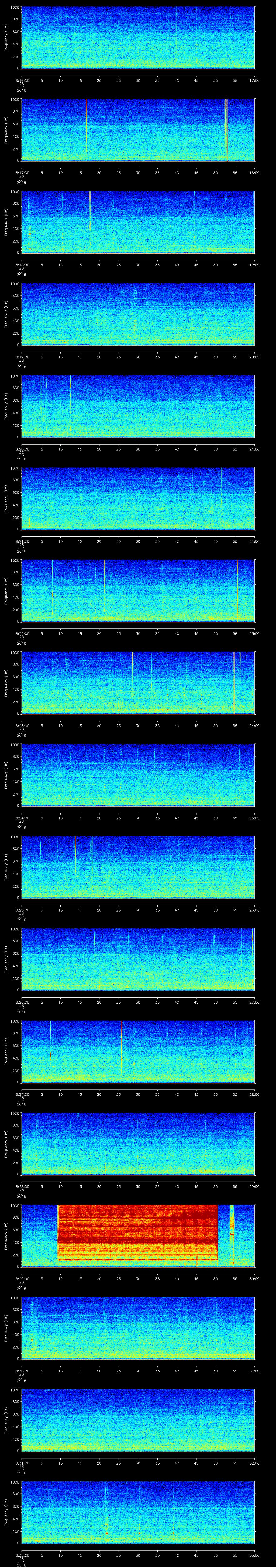Viewport: 276px width, 1567px height.
Task: Click the 25:00 end time label
Action: point(254,818)
